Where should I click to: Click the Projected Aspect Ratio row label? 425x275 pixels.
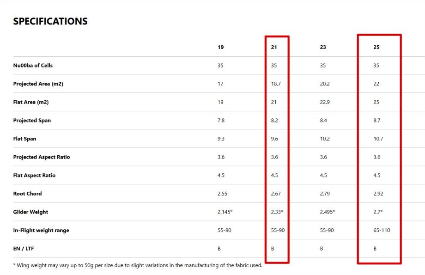[42, 157]
